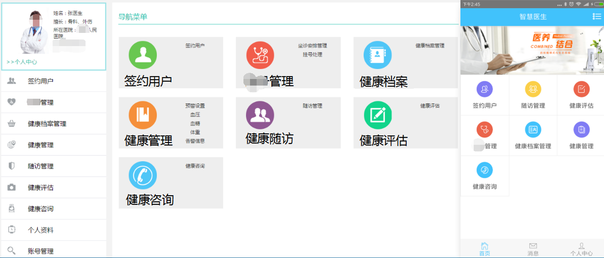Image resolution: width=604 pixels, height=258 pixels.
Task: Tap the 医养结合 banner image
Action: pos(532,50)
